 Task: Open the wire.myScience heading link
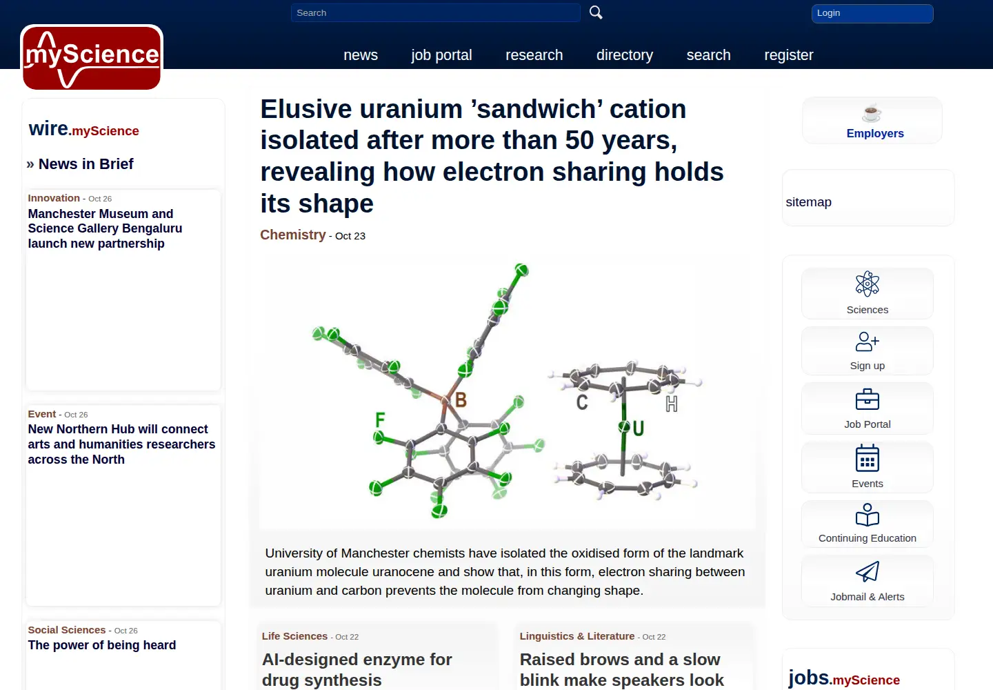[84, 129]
